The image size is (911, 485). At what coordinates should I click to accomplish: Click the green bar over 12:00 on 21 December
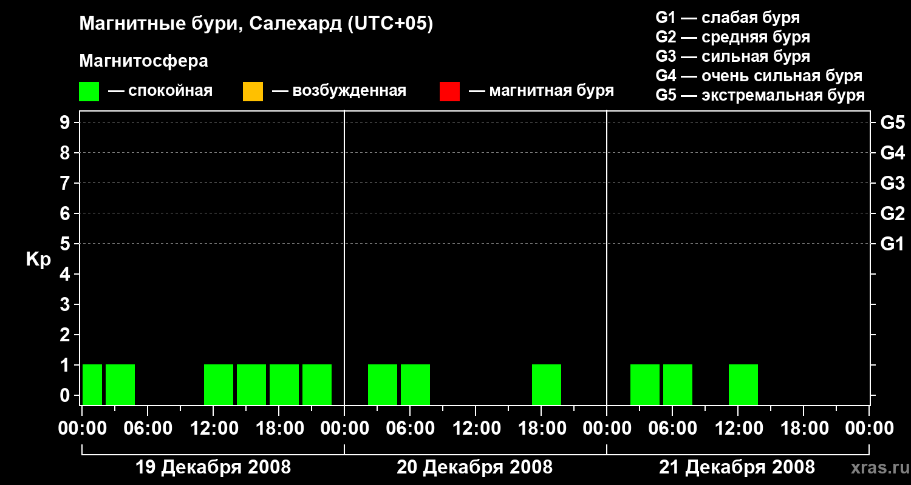(x=743, y=384)
